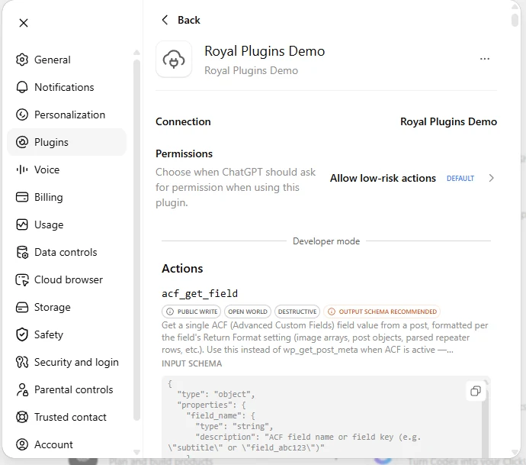
Task: Click the Security and login key icon
Action: (22, 362)
